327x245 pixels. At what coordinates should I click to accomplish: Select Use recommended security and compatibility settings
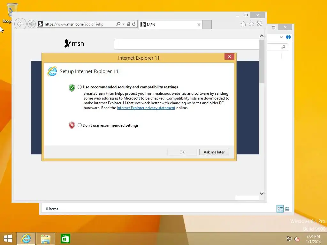point(80,87)
